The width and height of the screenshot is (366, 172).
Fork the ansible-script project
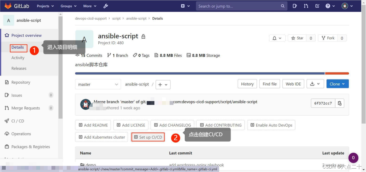pos(328,38)
